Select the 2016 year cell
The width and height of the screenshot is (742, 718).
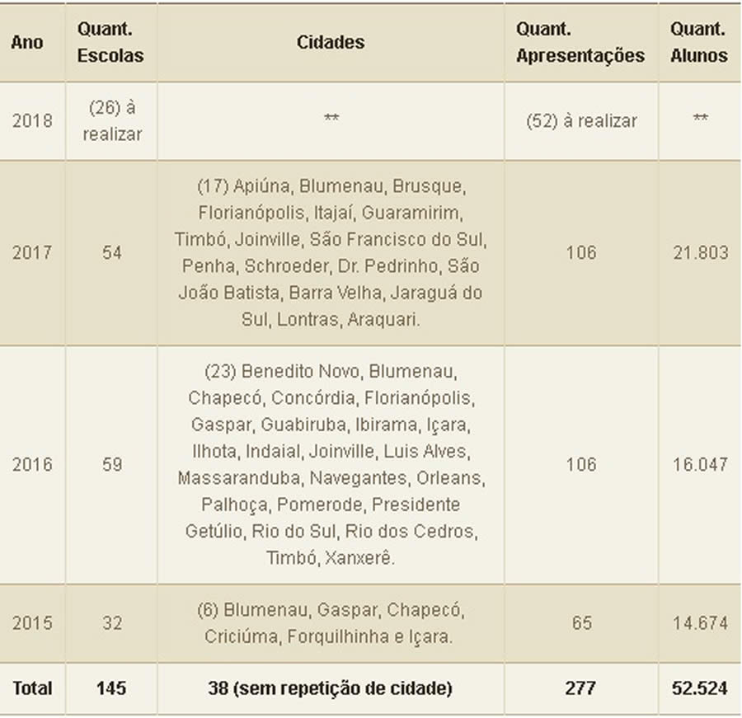[x=32, y=464]
